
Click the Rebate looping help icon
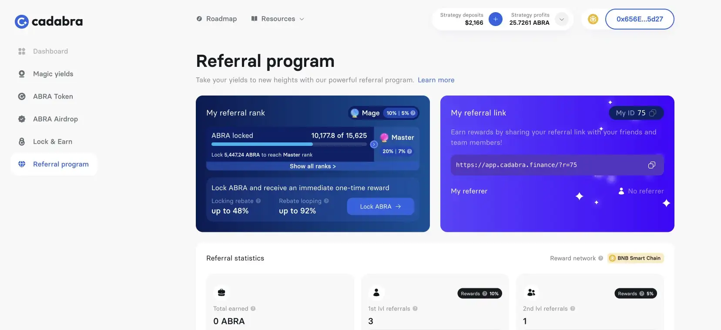point(326,201)
